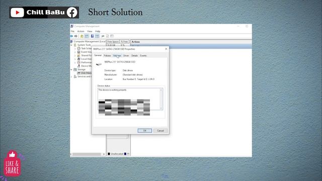Expand the Services and Applications node
Viewport: 322px width, 181px height.
(71, 76)
